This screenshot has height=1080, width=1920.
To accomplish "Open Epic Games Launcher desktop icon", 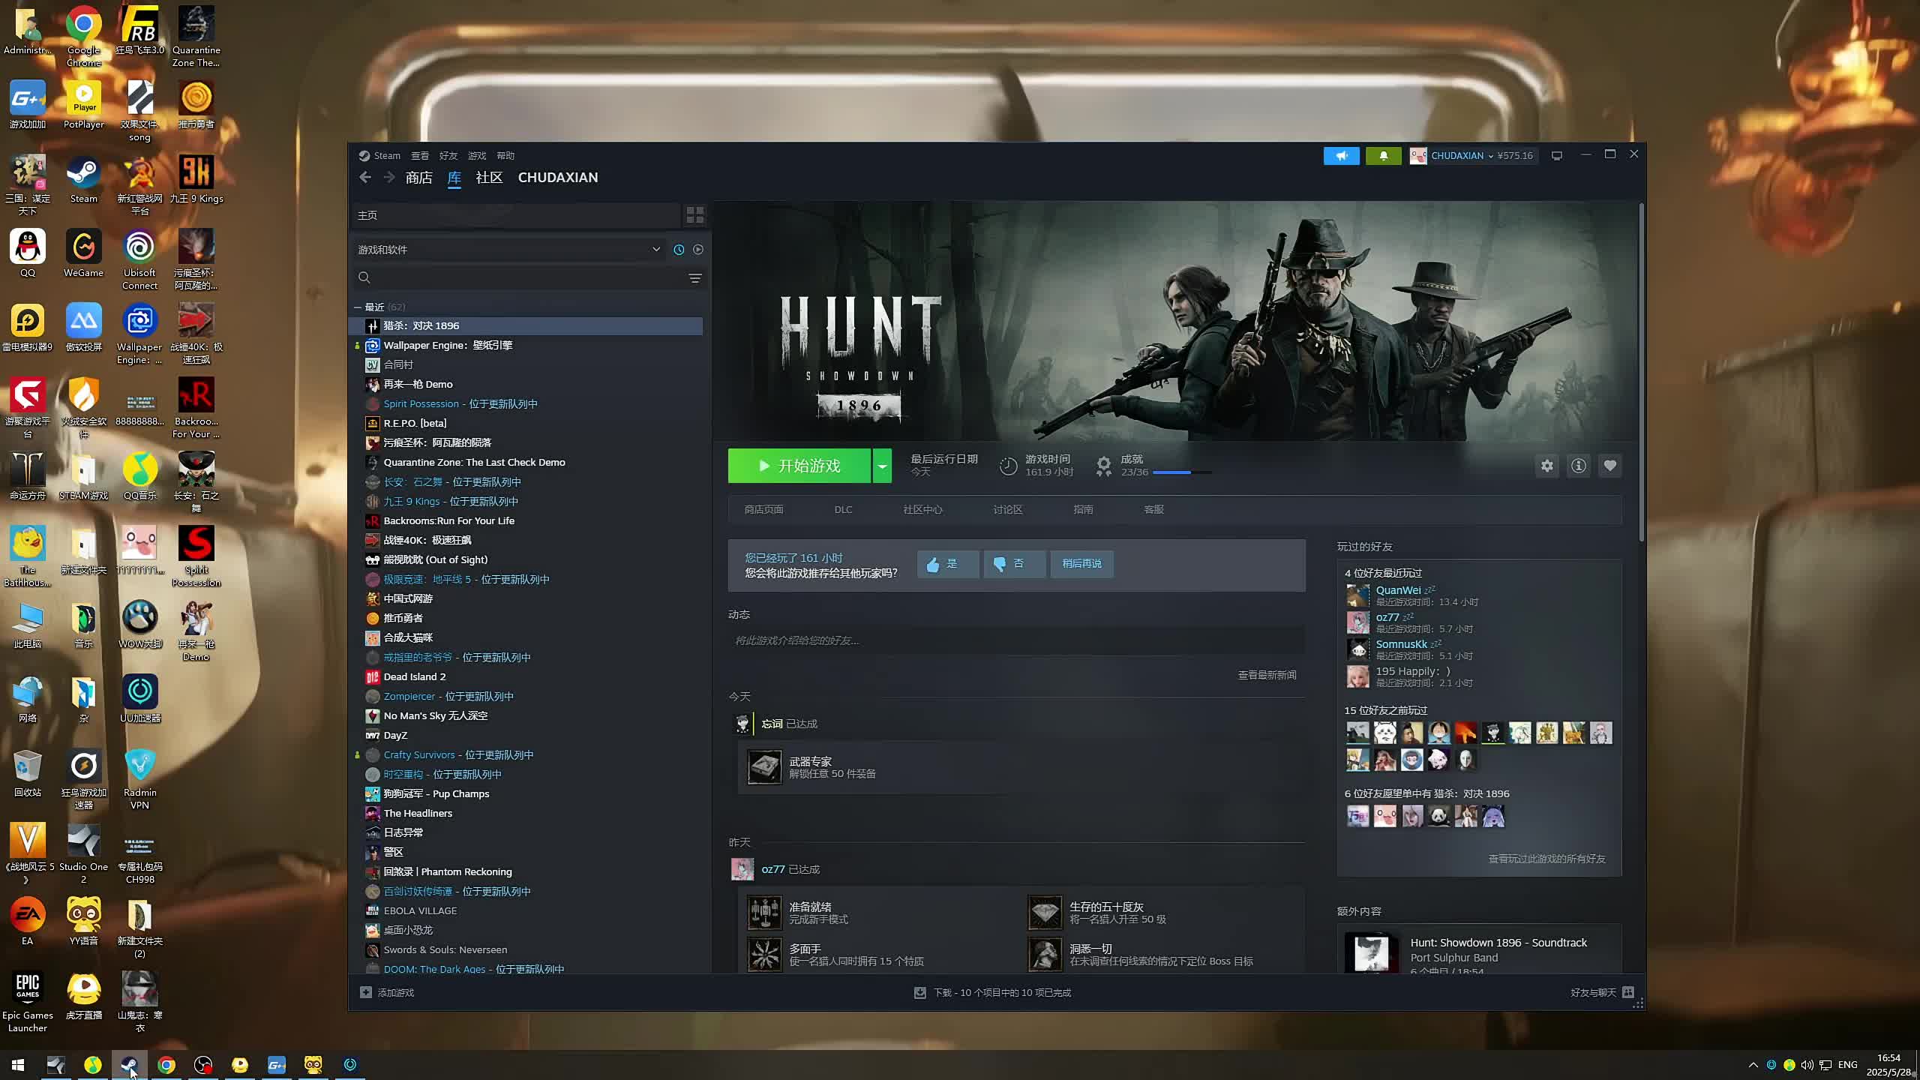I will coord(28,1002).
